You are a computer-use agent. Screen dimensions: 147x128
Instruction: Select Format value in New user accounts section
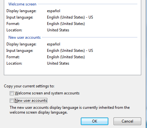pos(66,57)
